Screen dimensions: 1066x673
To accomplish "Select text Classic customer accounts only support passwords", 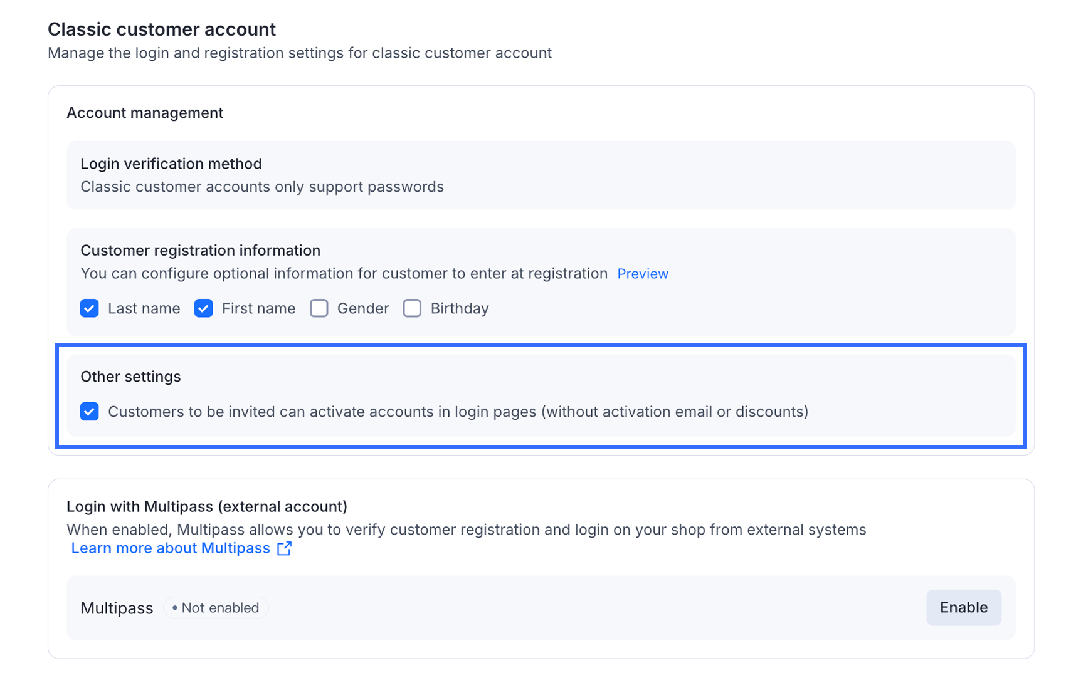I will pyautogui.click(x=262, y=187).
